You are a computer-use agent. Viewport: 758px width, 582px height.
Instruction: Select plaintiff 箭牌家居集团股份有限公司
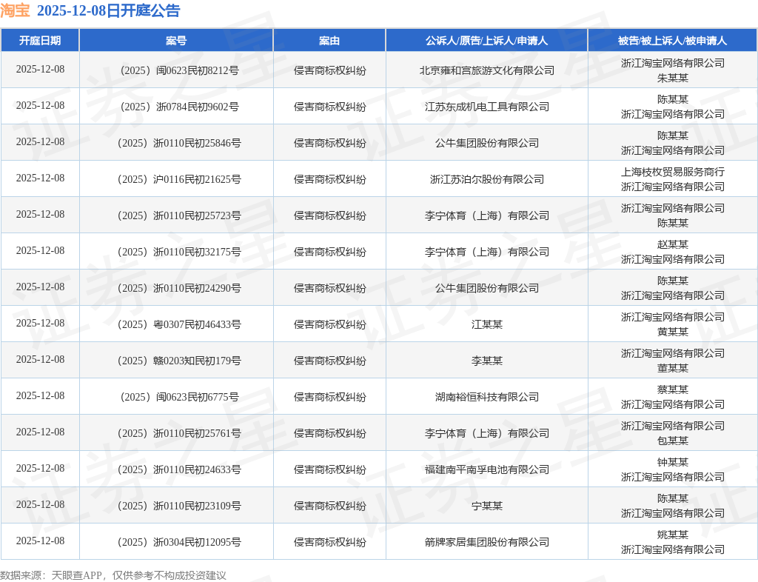pos(487,542)
